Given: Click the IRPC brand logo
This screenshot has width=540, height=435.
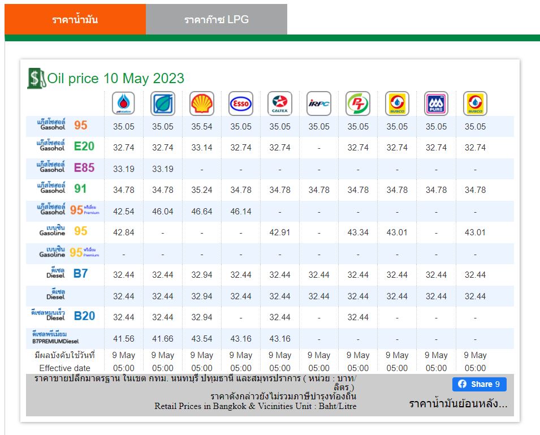Looking at the screenshot, I should coord(319,104).
